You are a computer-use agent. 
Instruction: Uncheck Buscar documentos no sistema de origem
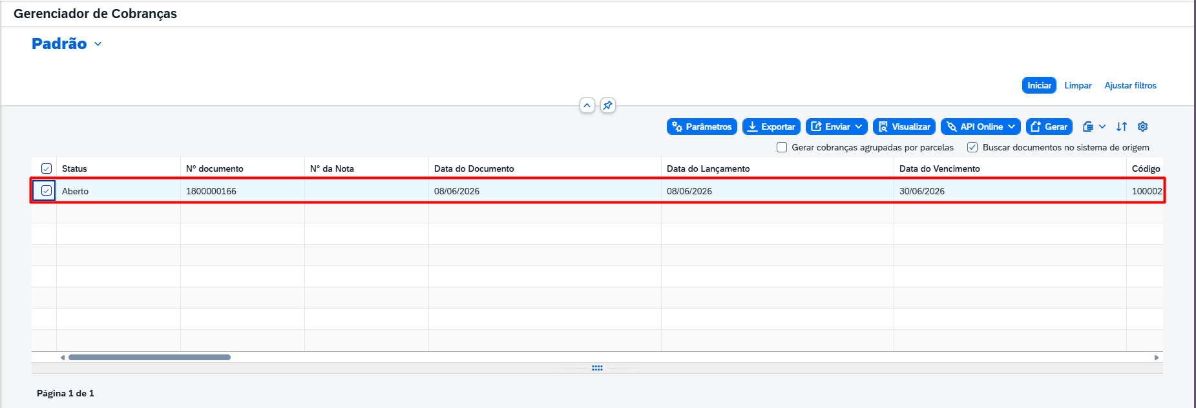(x=972, y=147)
